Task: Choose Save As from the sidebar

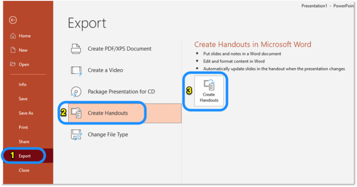Action: pyautogui.click(x=26, y=113)
